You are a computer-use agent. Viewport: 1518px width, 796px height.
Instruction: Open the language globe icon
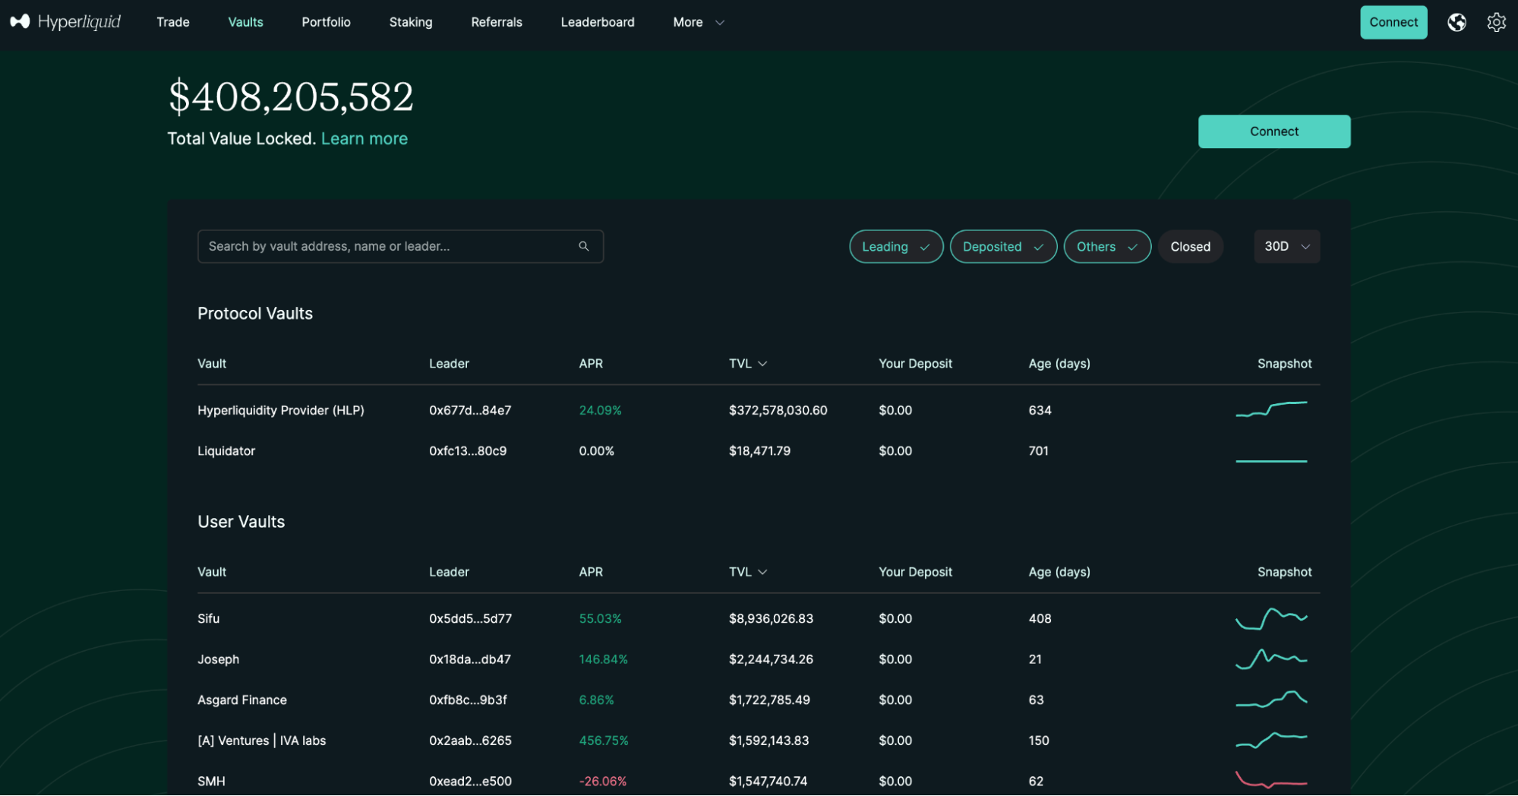click(x=1456, y=22)
